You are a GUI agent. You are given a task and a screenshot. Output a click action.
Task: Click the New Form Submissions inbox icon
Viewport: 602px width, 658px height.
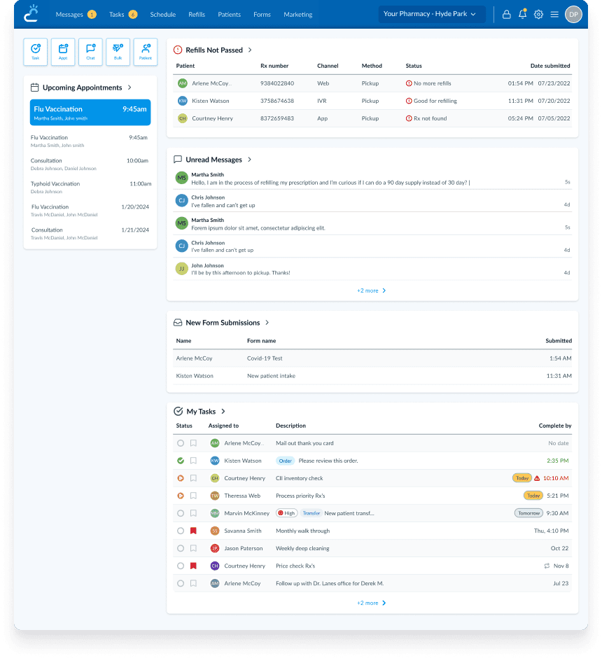[x=178, y=322]
